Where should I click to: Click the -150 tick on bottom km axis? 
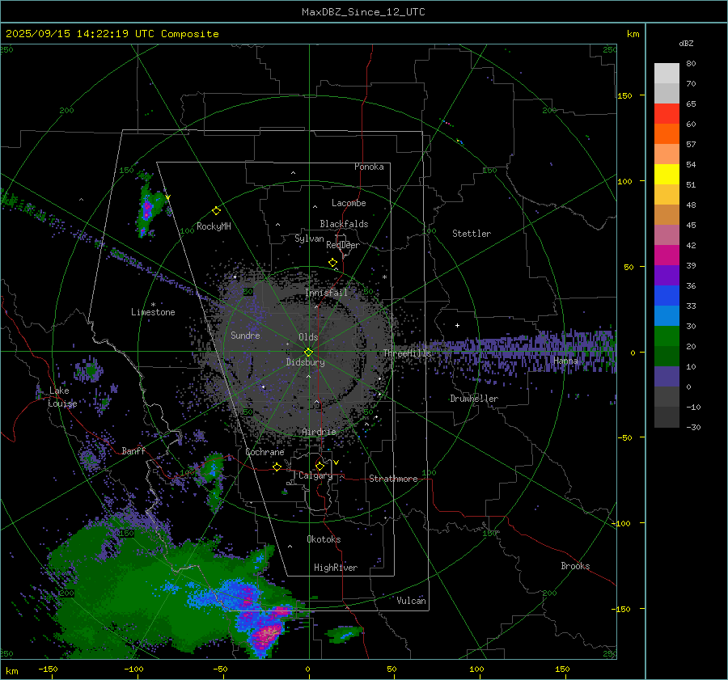tap(48, 669)
